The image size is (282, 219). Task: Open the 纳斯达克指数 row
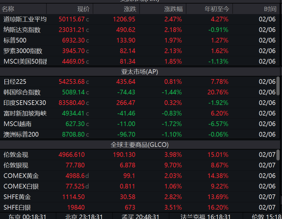(140, 30)
